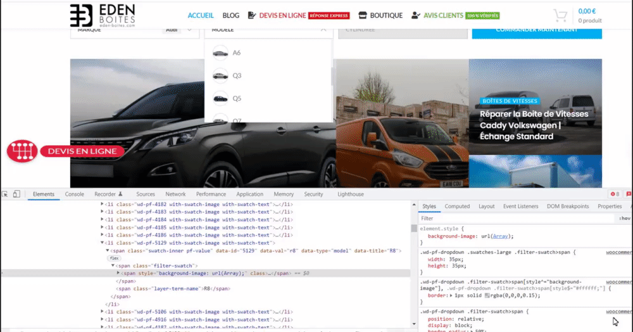Toggle the DevTools device toolbar icon
The height and width of the screenshot is (332, 633).
coord(16,195)
